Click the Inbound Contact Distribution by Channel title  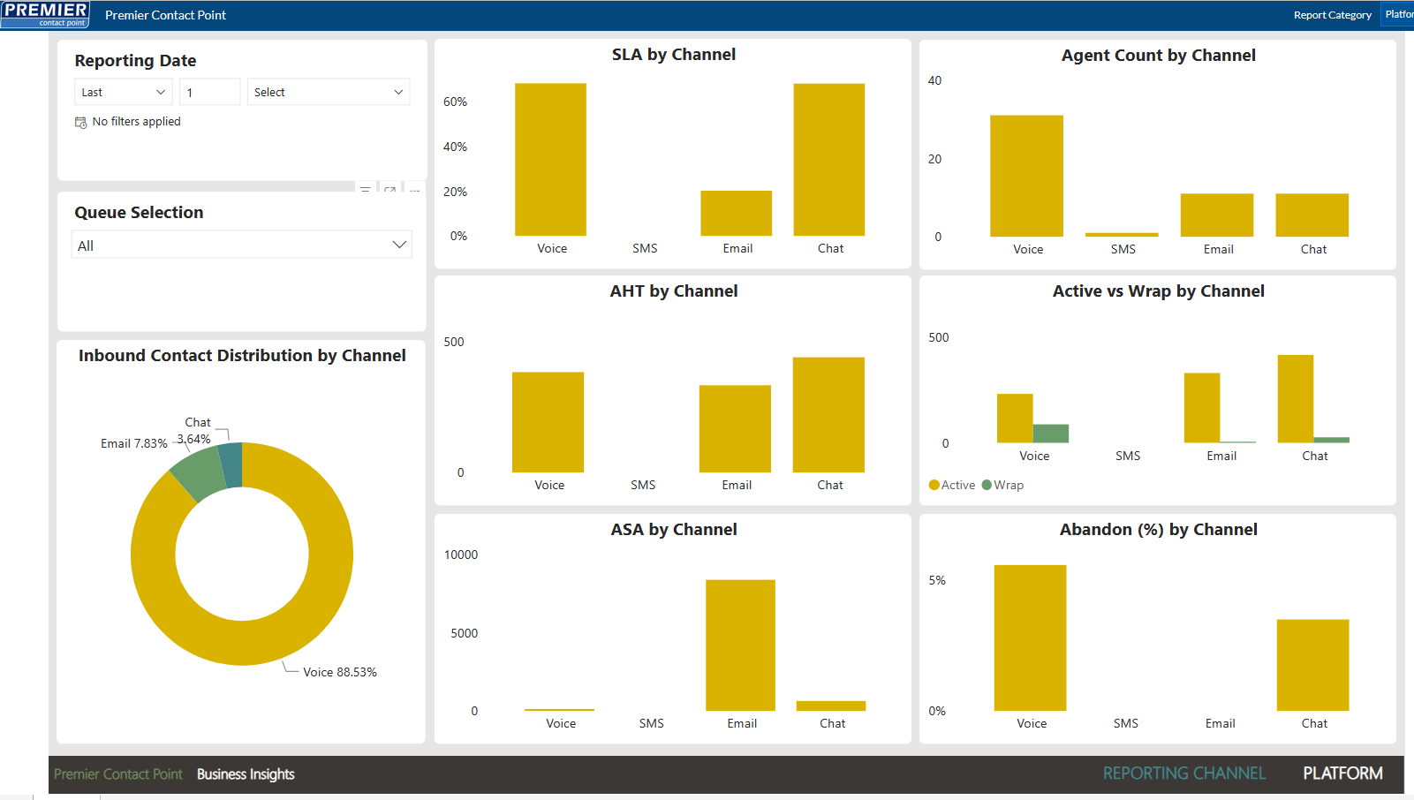[242, 356]
